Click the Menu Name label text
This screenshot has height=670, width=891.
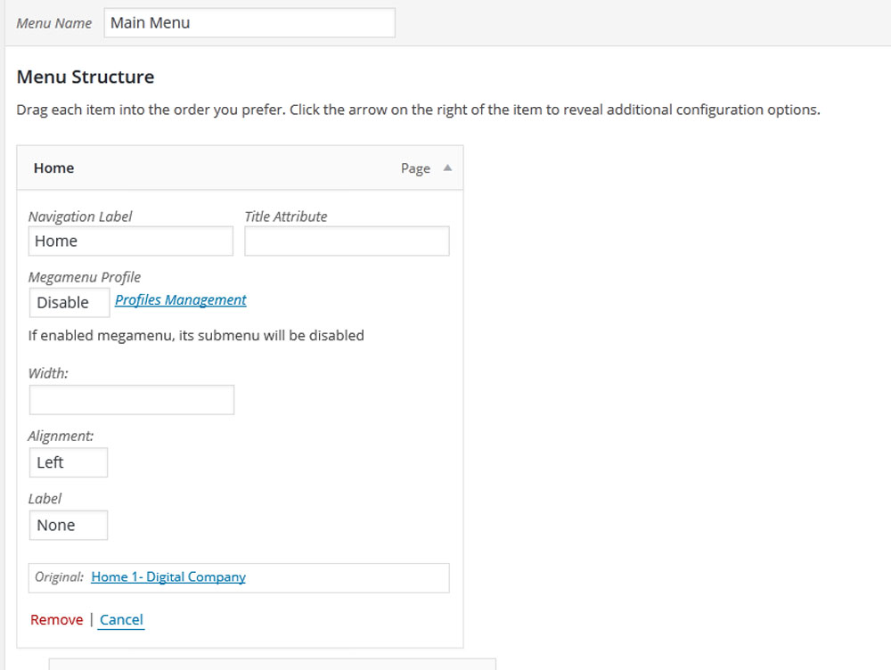pos(54,24)
